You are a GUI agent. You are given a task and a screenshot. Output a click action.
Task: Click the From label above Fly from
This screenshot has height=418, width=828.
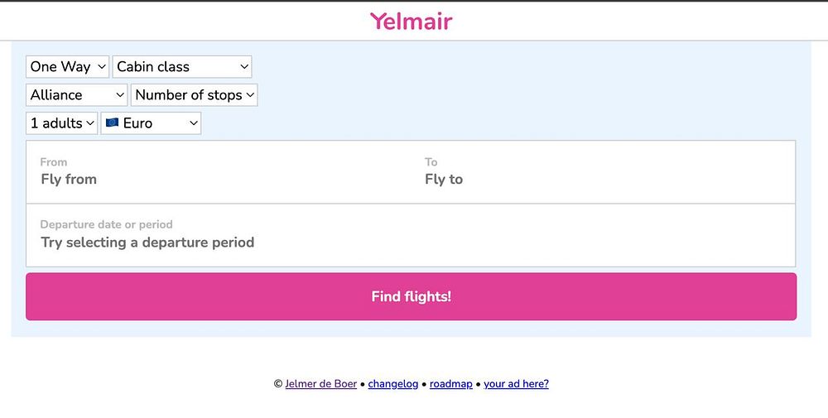(x=54, y=162)
